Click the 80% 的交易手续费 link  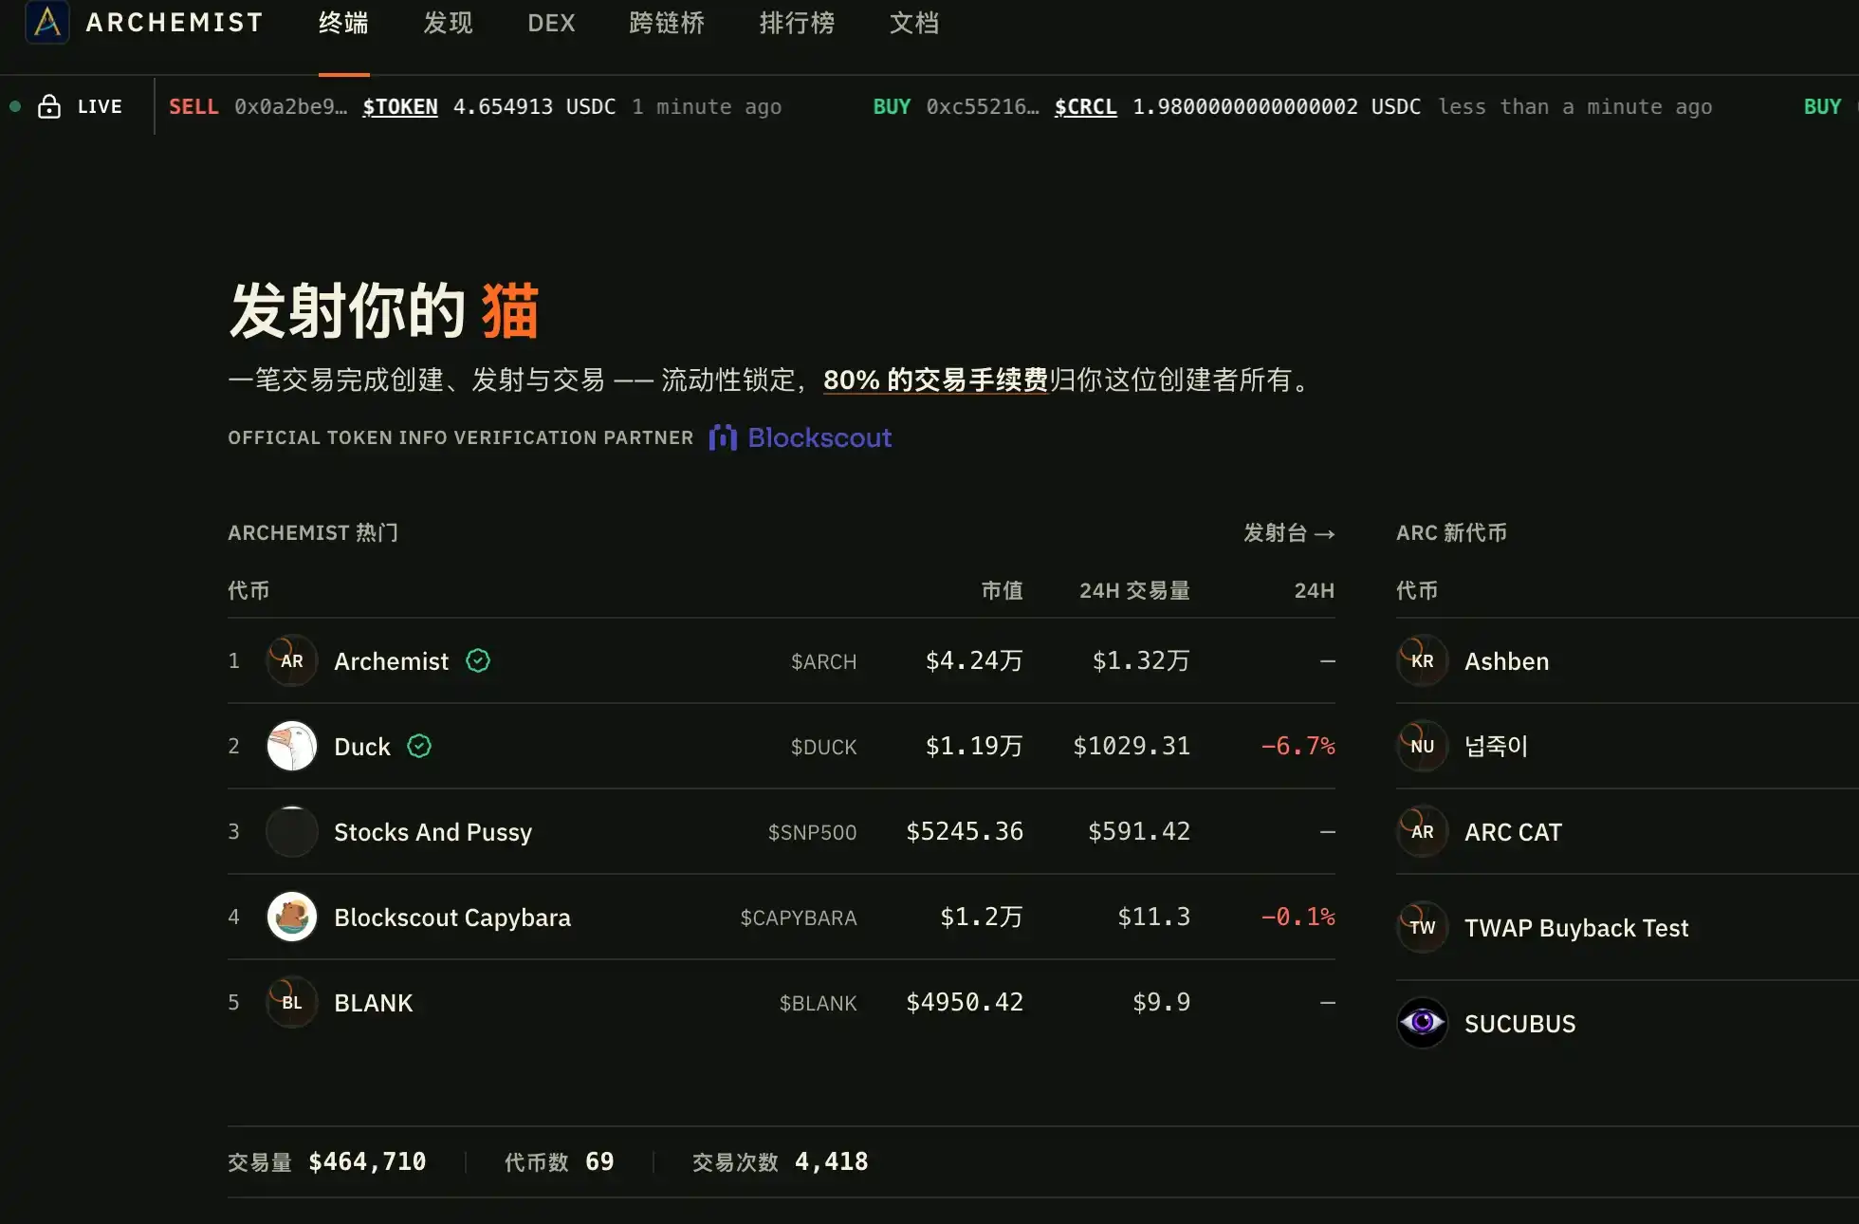pyautogui.click(x=935, y=380)
